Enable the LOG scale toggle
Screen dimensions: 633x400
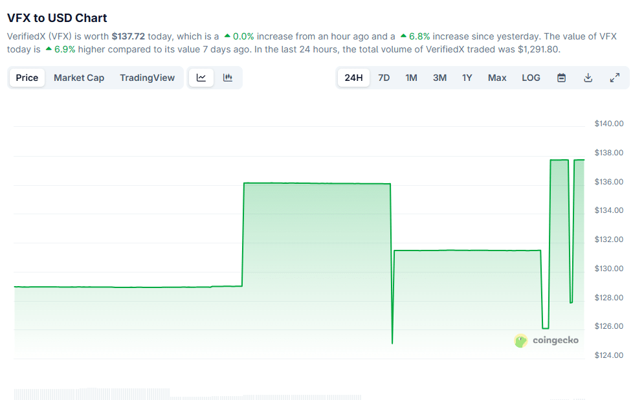coord(531,77)
